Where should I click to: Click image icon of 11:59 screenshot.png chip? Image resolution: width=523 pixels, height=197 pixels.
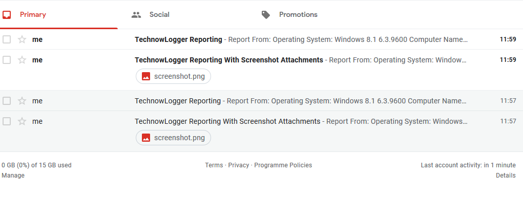(x=146, y=76)
